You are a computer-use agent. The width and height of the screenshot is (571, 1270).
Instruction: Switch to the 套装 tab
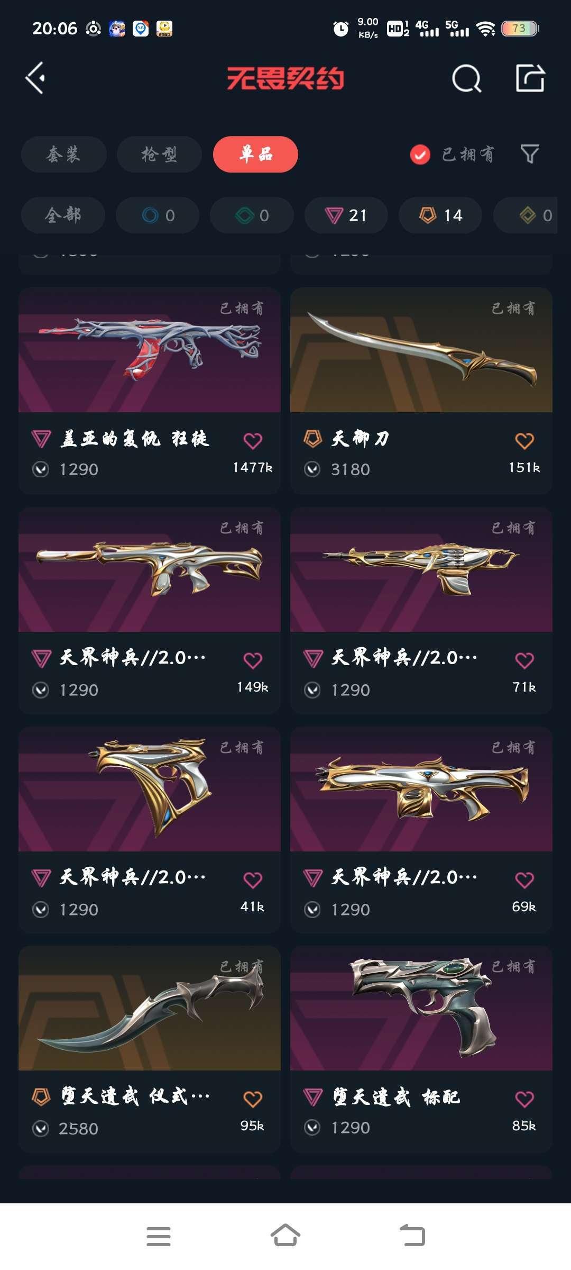[x=64, y=155]
